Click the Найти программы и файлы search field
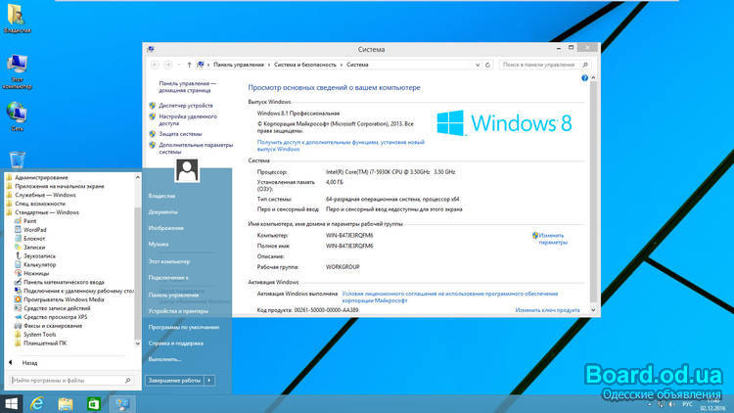734x413 pixels. [x=71, y=381]
